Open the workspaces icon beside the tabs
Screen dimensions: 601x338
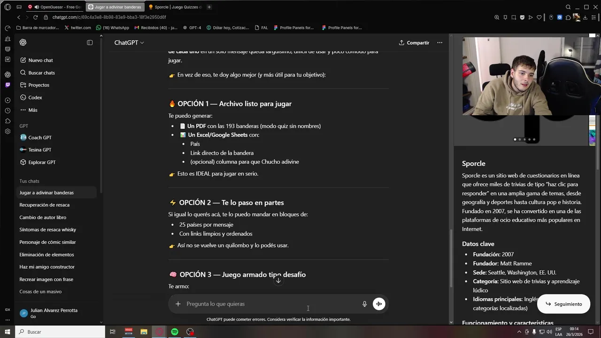click(19, 7)
